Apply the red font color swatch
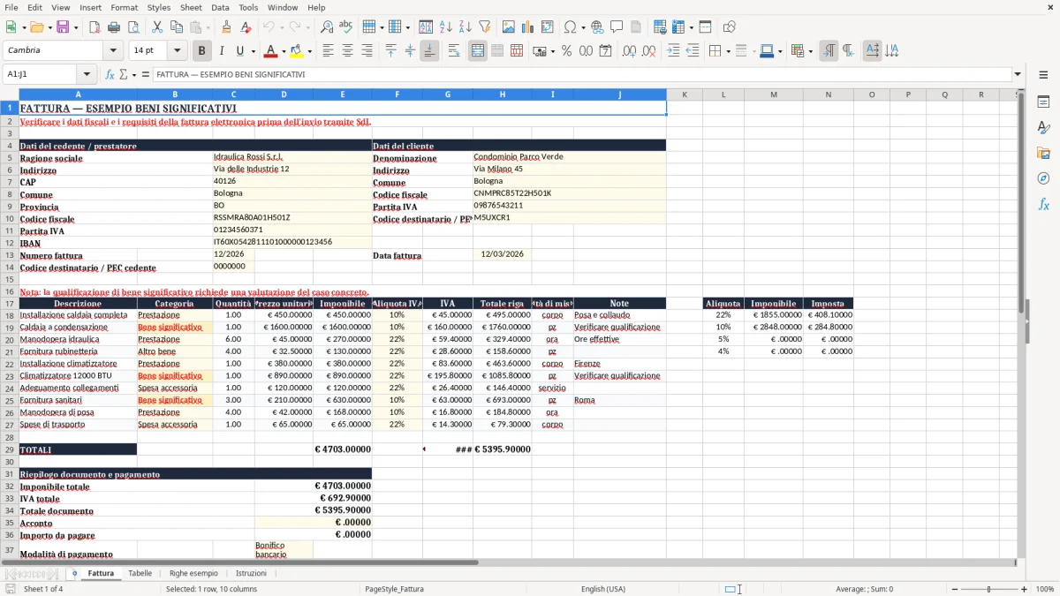This screenshot has height=596, width=1060. [270, 51]
